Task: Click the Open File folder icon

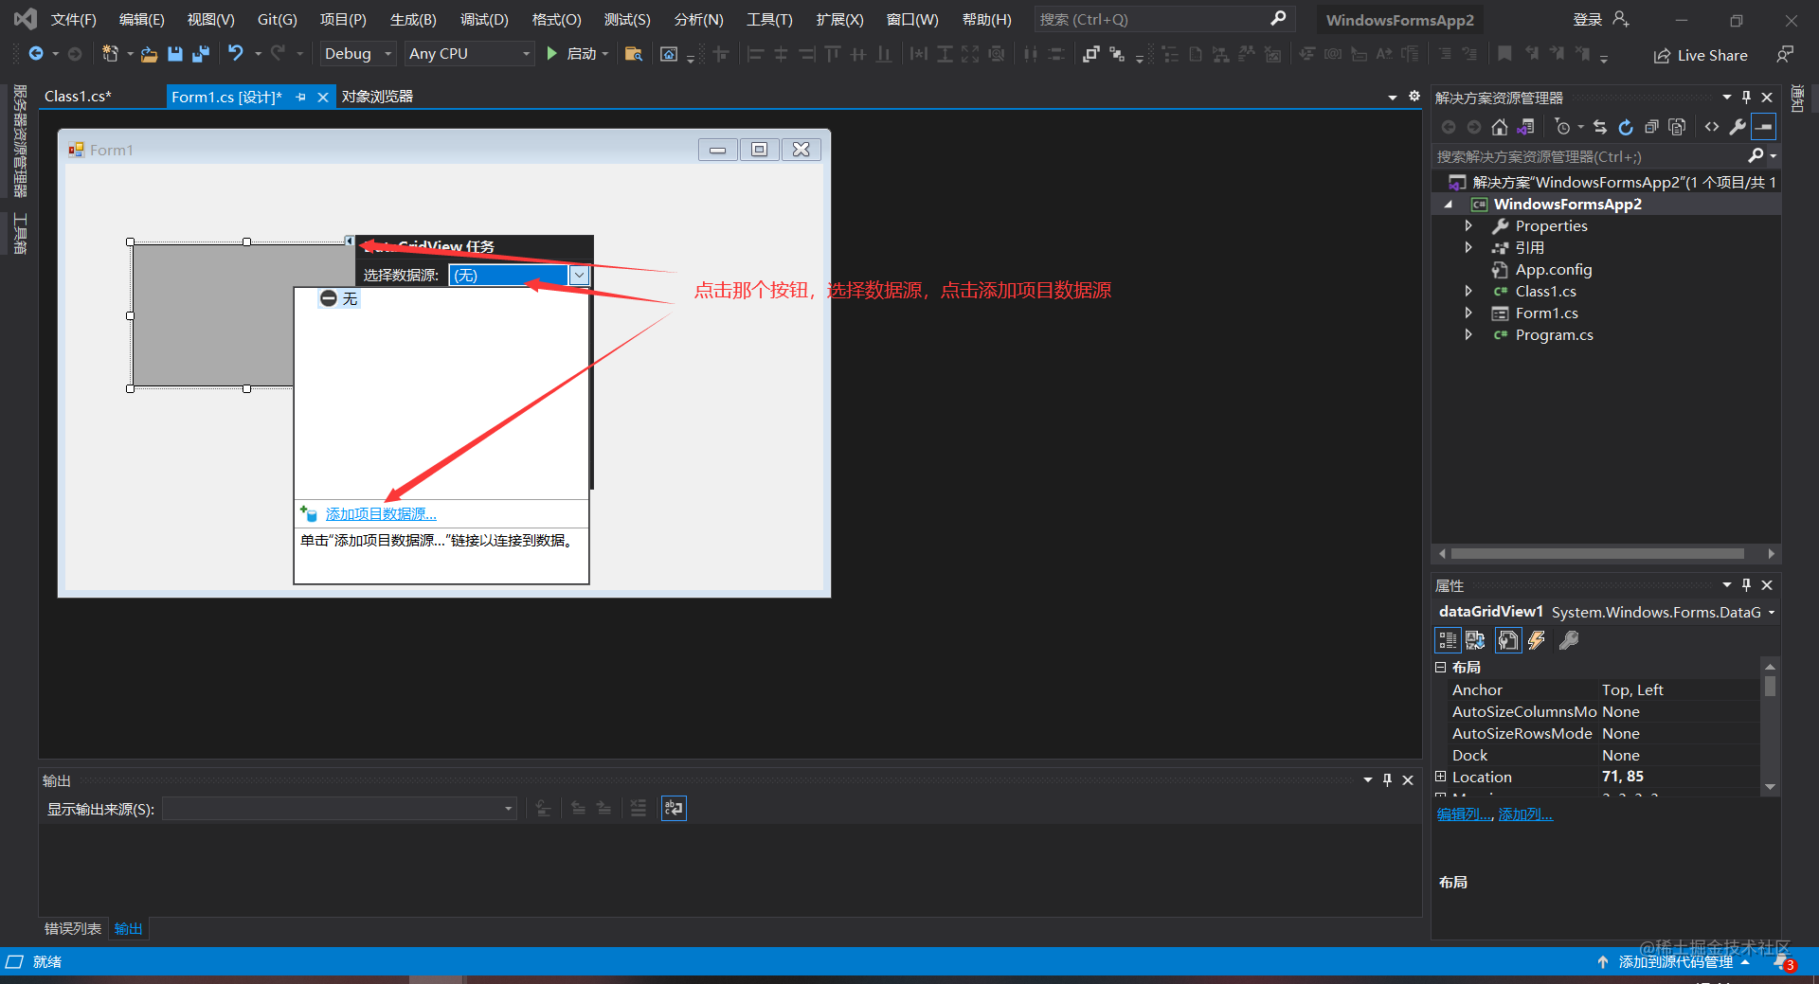Action: pos(149,54)
